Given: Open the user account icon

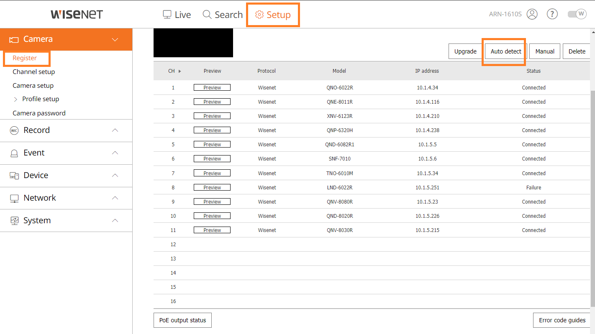Looking at the screenshot, I should pos(532,14).
